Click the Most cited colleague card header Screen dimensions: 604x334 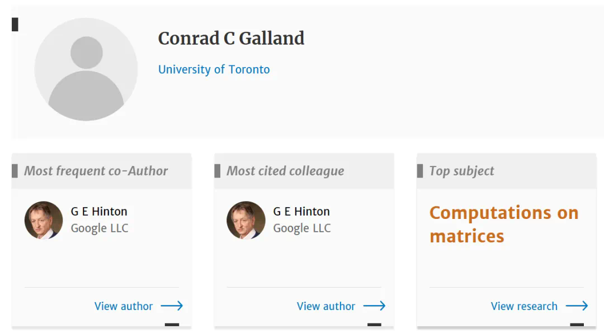pos(285,171)
